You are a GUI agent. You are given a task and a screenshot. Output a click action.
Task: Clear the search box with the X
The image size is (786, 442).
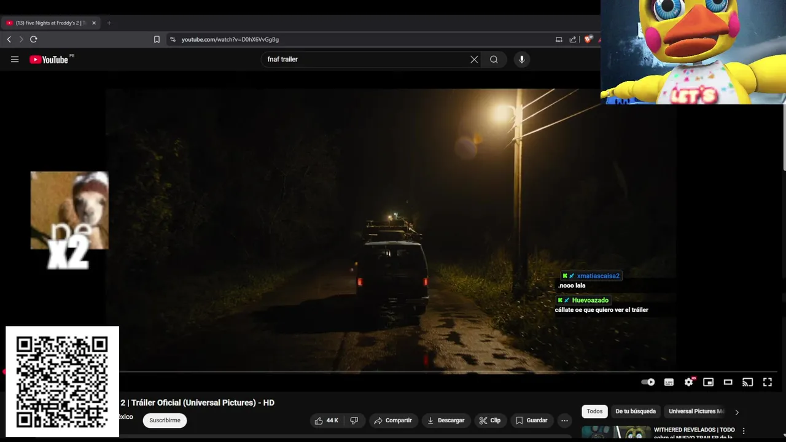[x=474, y=60]
